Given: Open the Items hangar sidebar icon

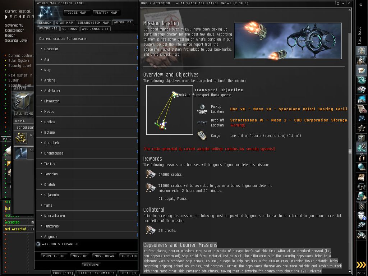Looking at the screenshot, I should click(x=362, y=235).
